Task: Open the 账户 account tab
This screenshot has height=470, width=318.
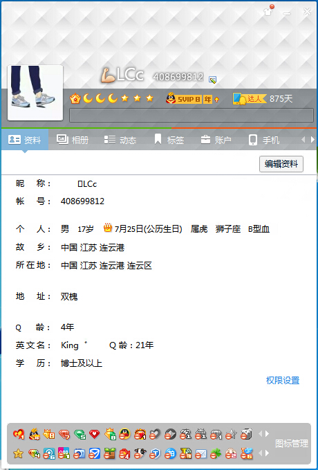Action: (x=216, y=140)
